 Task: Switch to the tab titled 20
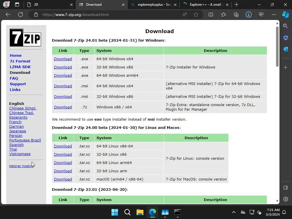pyautogui.click(x=50, y=5)
